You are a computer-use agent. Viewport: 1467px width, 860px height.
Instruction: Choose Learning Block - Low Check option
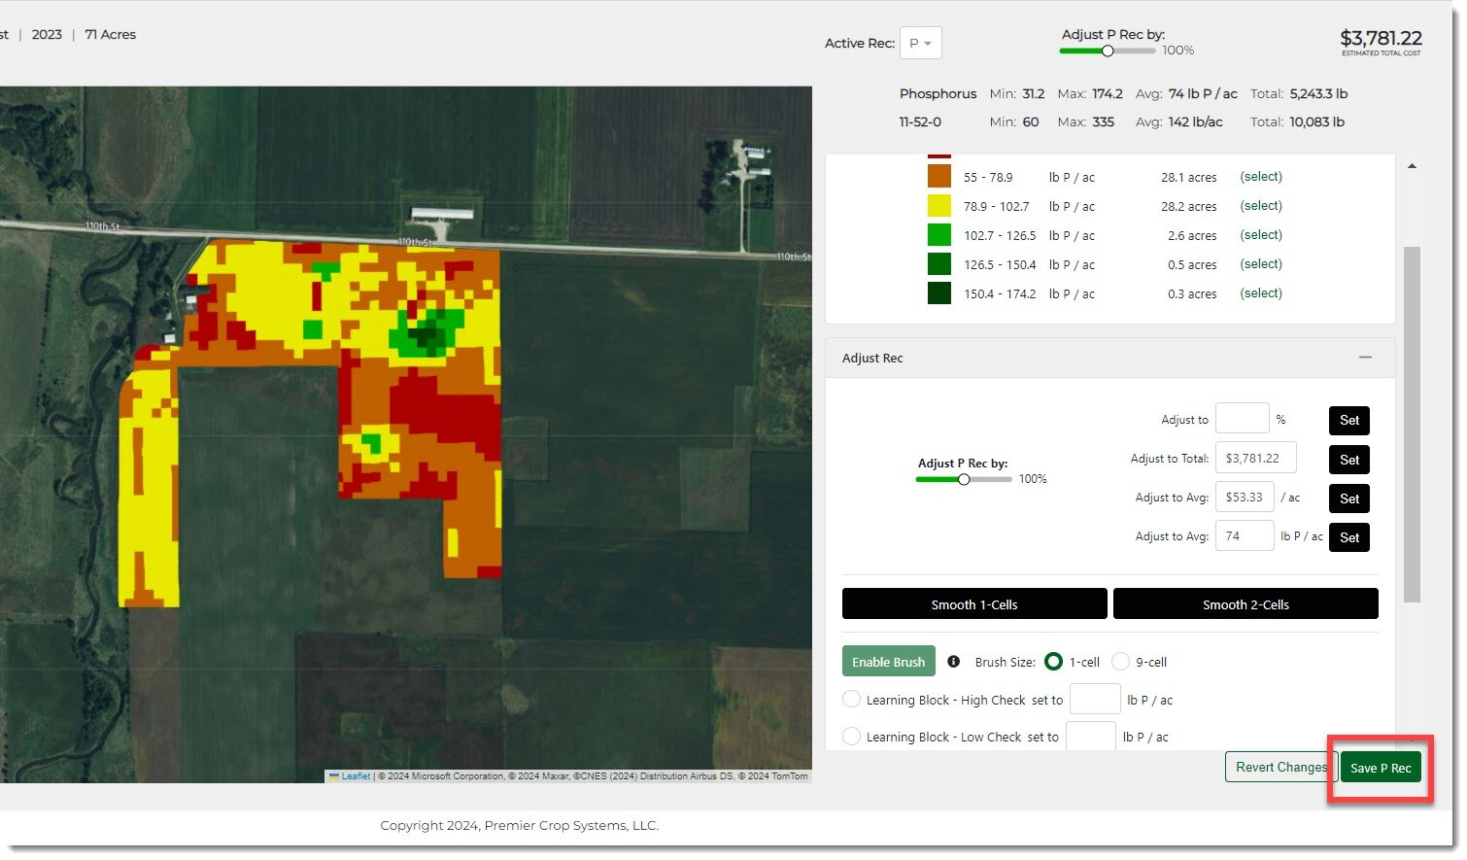(x=851, y=737)
